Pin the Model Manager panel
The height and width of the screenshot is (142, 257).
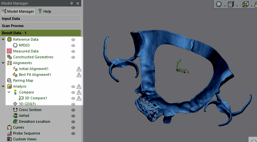pyautogui.click(x=72, y=3)
